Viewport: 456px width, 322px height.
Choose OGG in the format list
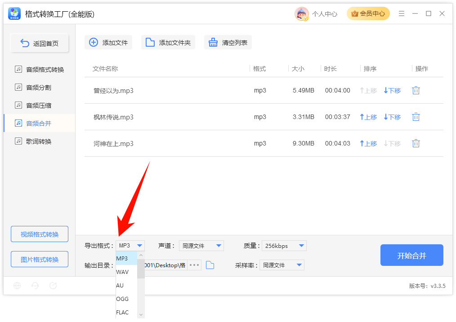(126, 299)
